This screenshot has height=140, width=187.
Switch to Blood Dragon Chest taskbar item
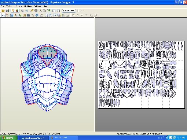pos(33,138)
